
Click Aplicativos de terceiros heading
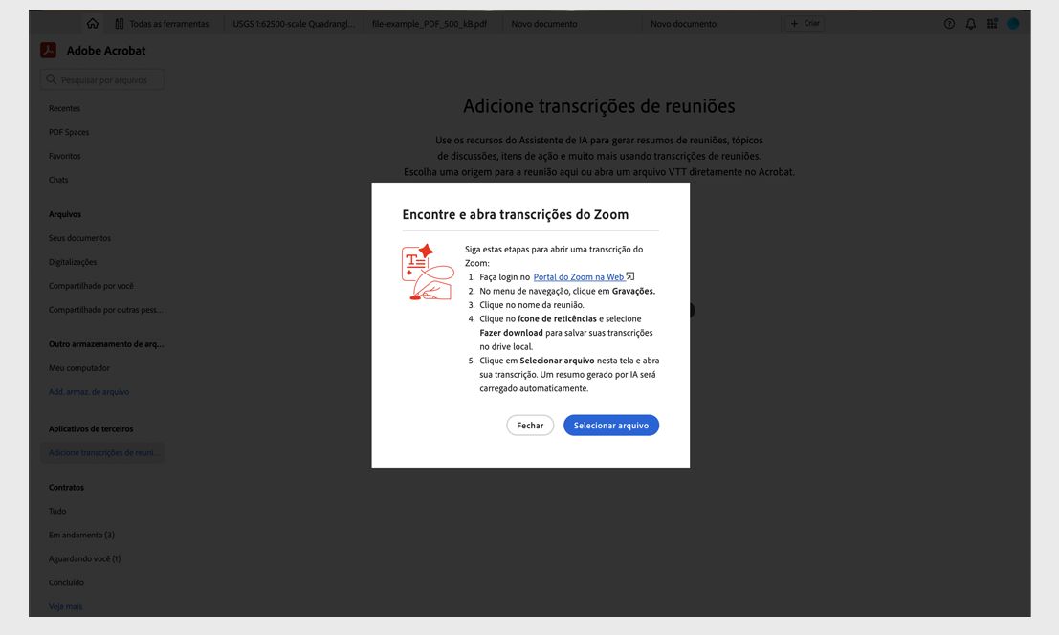[x=91, y=429]
